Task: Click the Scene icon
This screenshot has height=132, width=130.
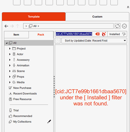Action: (x=14, y=71)
